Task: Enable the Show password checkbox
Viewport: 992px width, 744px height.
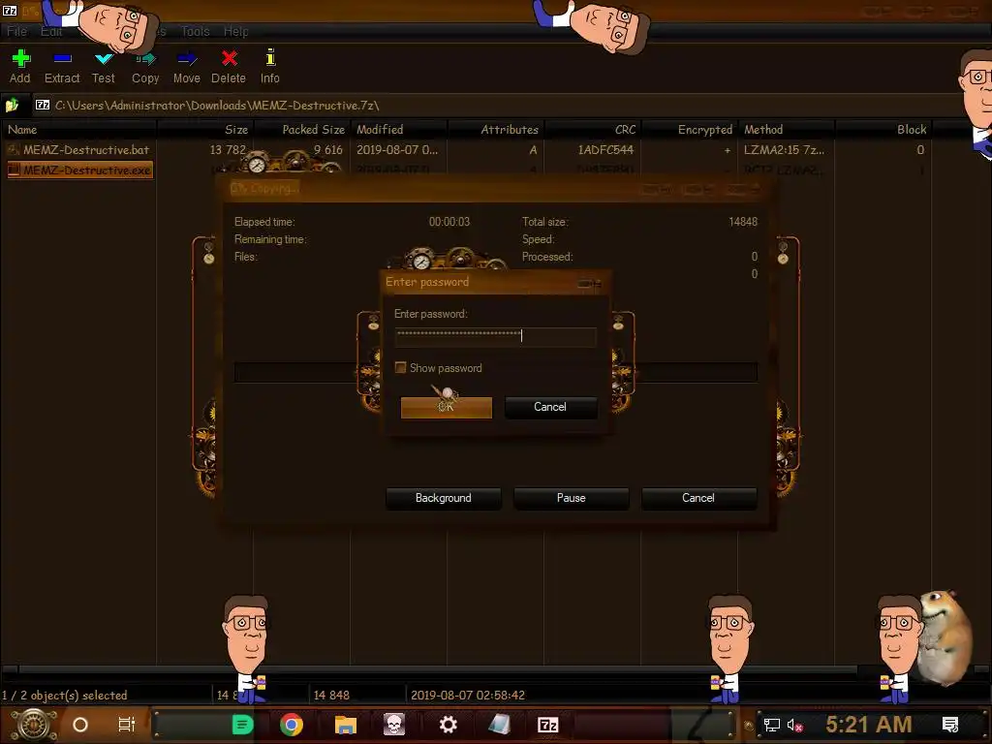Action: 400,367
